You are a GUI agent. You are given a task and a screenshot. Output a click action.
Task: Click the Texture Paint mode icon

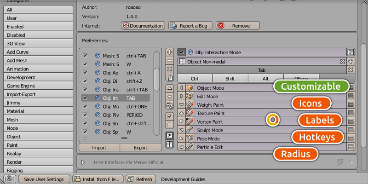point(189,113)
